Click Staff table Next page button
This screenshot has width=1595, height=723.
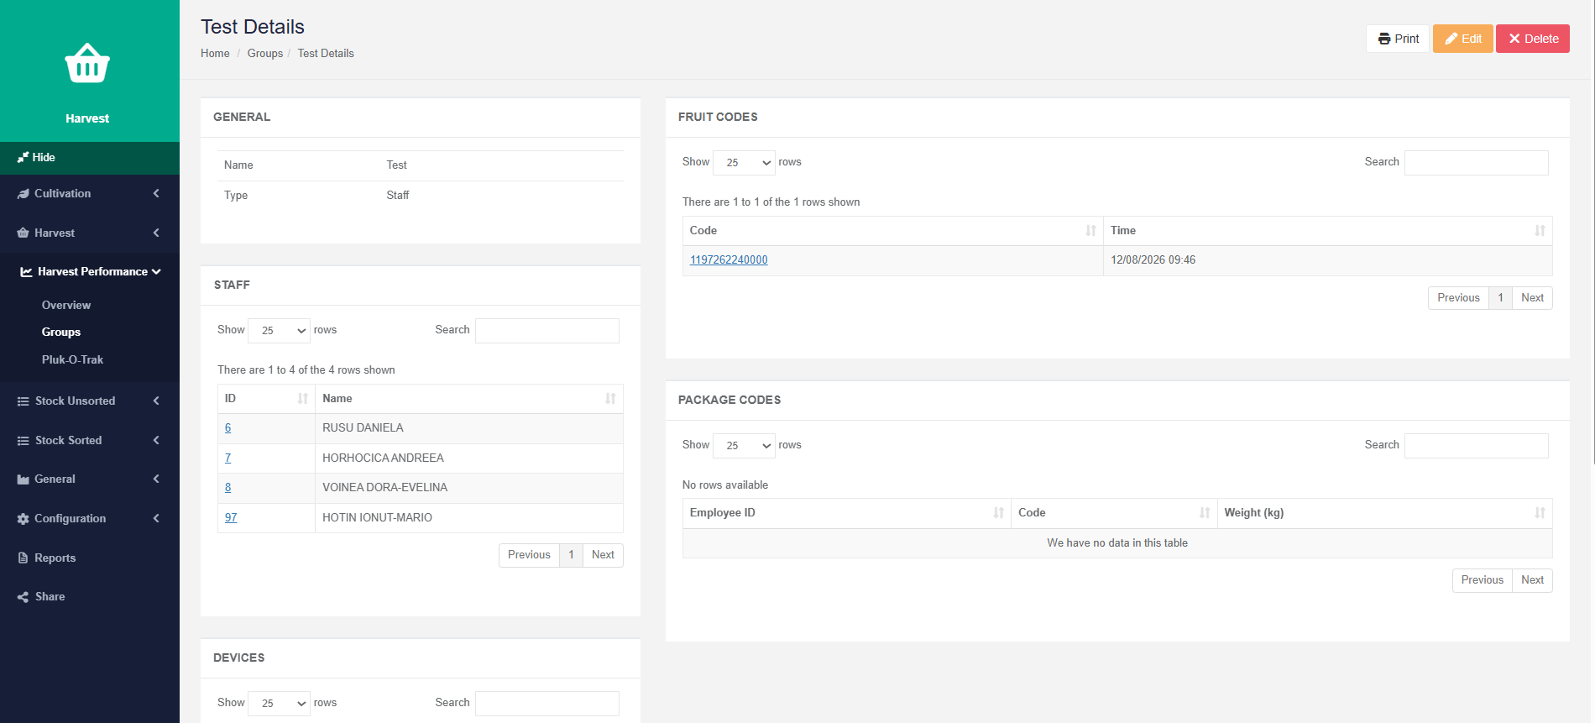[603, 555]
